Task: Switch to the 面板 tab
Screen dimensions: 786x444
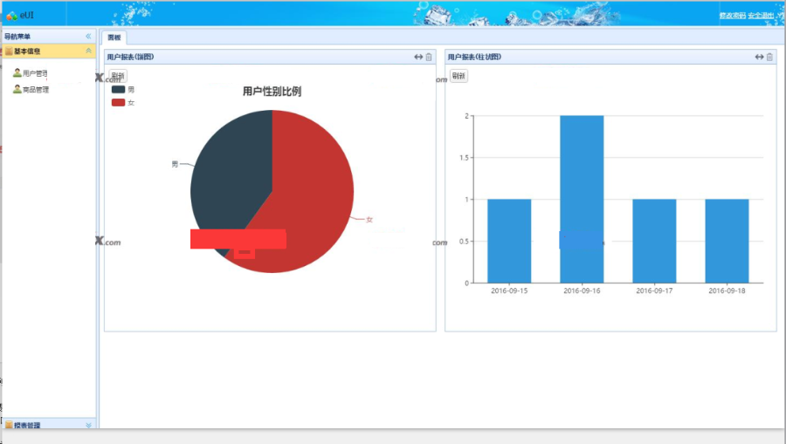Action: [114, 38]
